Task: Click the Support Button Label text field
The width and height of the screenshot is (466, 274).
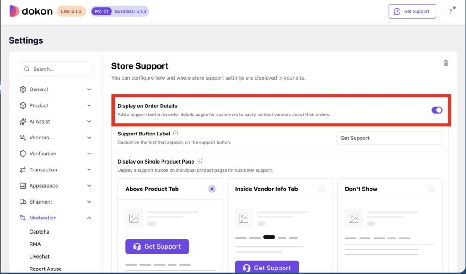Action: [389, 138]
